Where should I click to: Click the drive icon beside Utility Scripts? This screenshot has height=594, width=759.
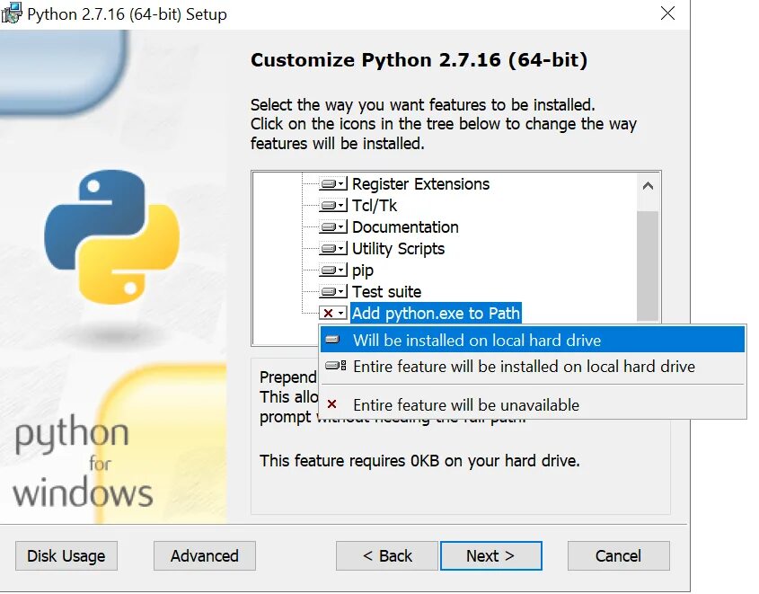pos(333,249)
